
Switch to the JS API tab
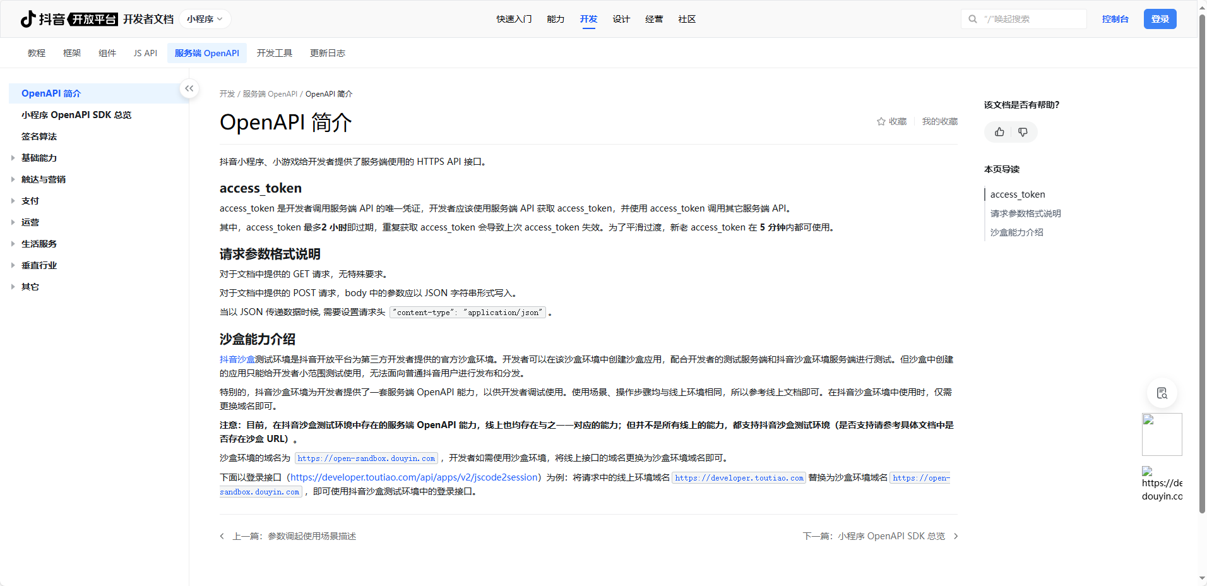(145, 53)
